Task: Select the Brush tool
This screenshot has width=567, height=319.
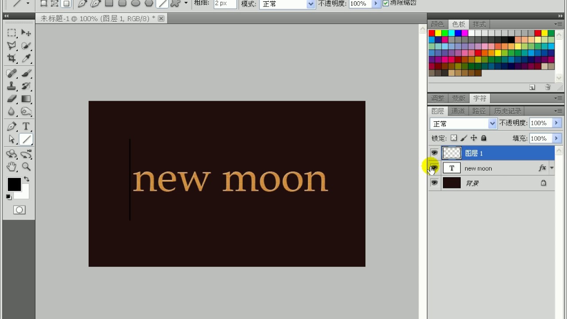Action: [26, 74]
